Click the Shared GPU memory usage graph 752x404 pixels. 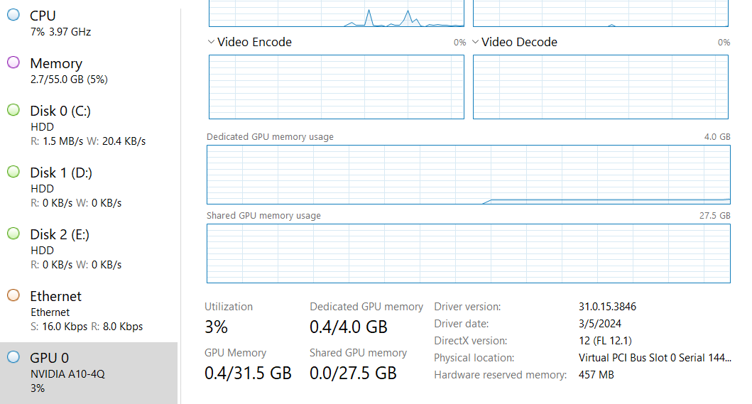pos(469,253)
